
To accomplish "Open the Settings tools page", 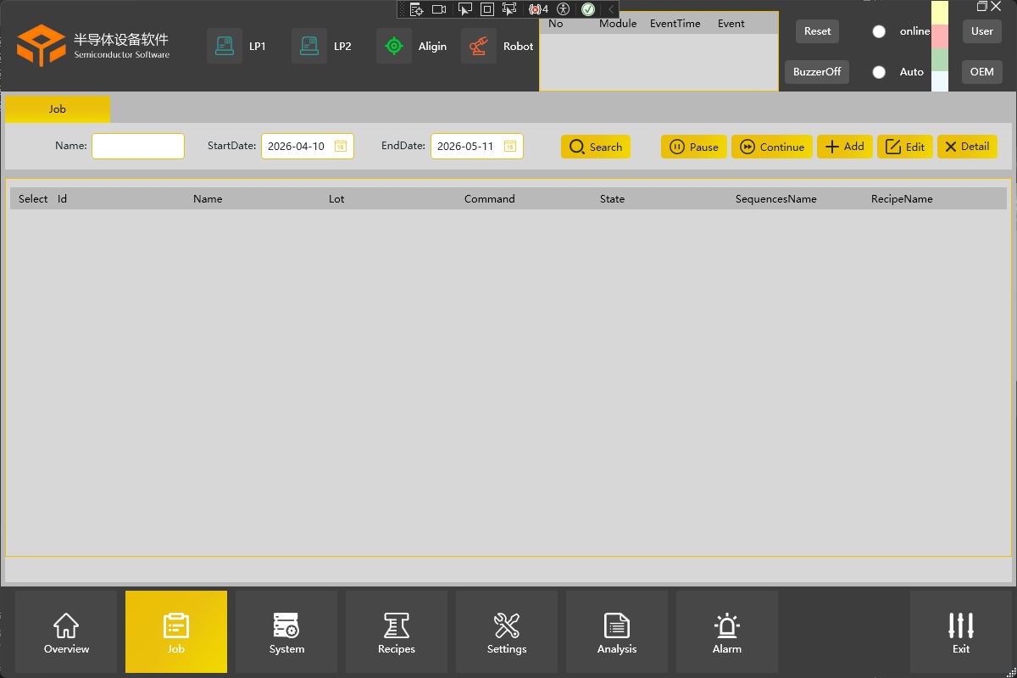I will click(507, 632).
